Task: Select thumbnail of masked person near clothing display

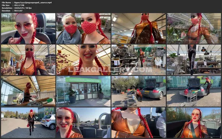Action: [28, 60]
